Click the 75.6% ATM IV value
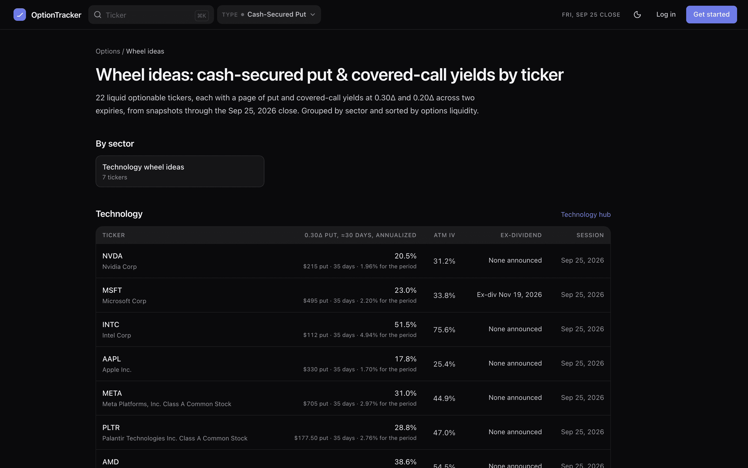The image size is (748, 468). (x=444, y=330)
